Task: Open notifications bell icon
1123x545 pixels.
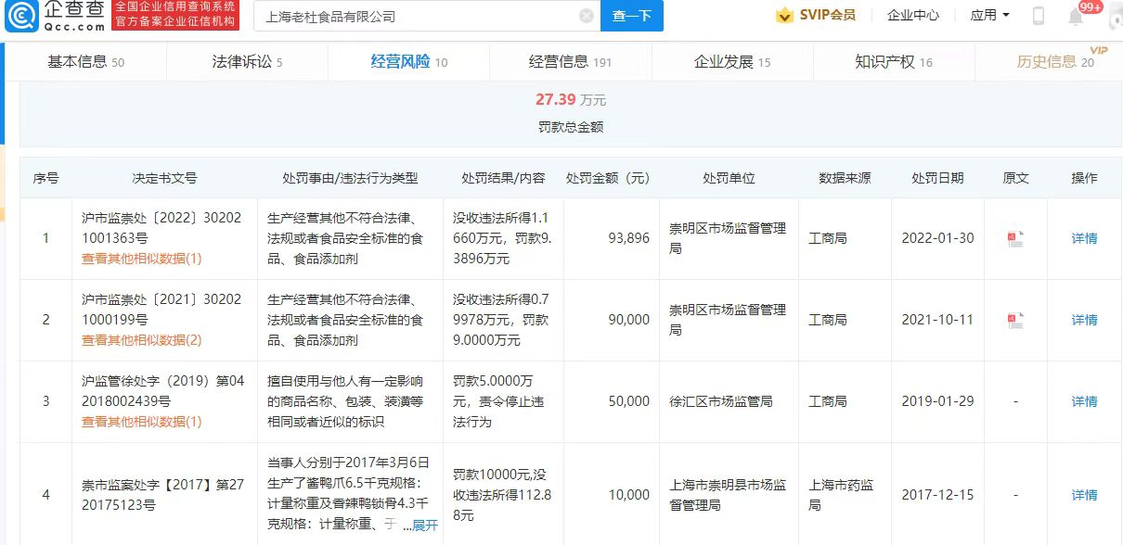Action: click(1076, 17)
